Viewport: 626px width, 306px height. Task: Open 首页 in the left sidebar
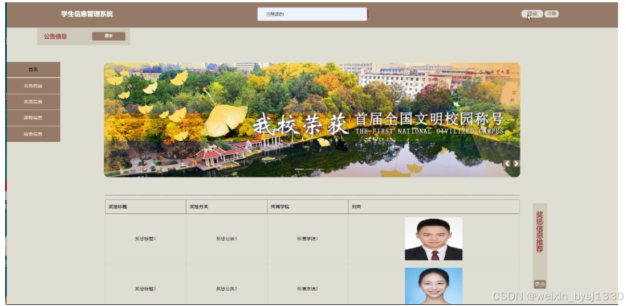pyautogui.click(x=34, y=70)
